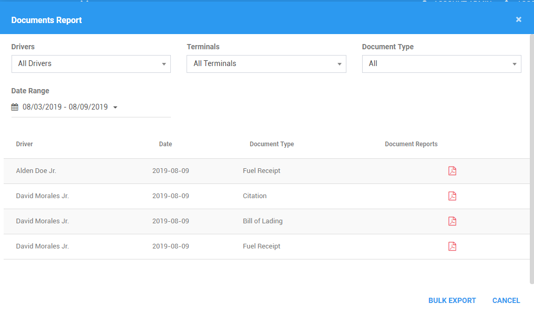Click the Document Type column header
This screenshot has height=314, width=534.
pyautogui.click(x=272, y=144)
